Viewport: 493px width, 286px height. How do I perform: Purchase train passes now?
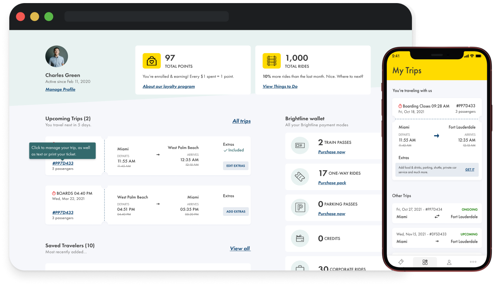click(332, 152)
